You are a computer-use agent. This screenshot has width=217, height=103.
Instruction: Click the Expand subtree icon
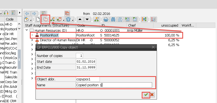coord(127,19)
